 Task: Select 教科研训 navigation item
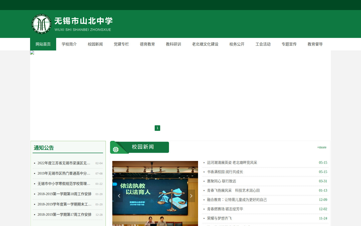[173, 44]
